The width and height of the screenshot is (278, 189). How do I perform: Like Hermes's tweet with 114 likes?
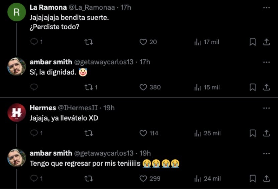(x=143, y=133)
